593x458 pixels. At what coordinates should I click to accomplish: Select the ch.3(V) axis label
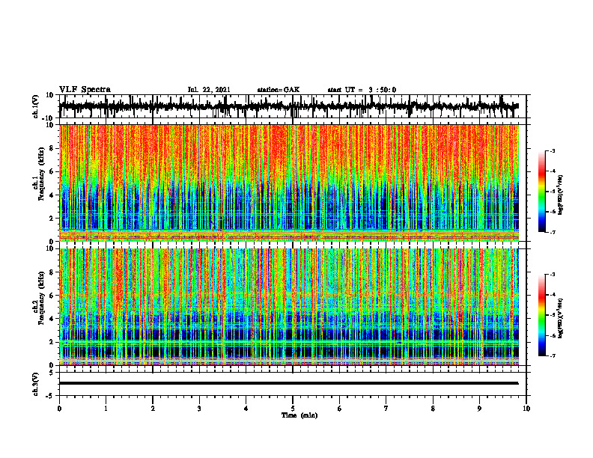coord(36,384)
